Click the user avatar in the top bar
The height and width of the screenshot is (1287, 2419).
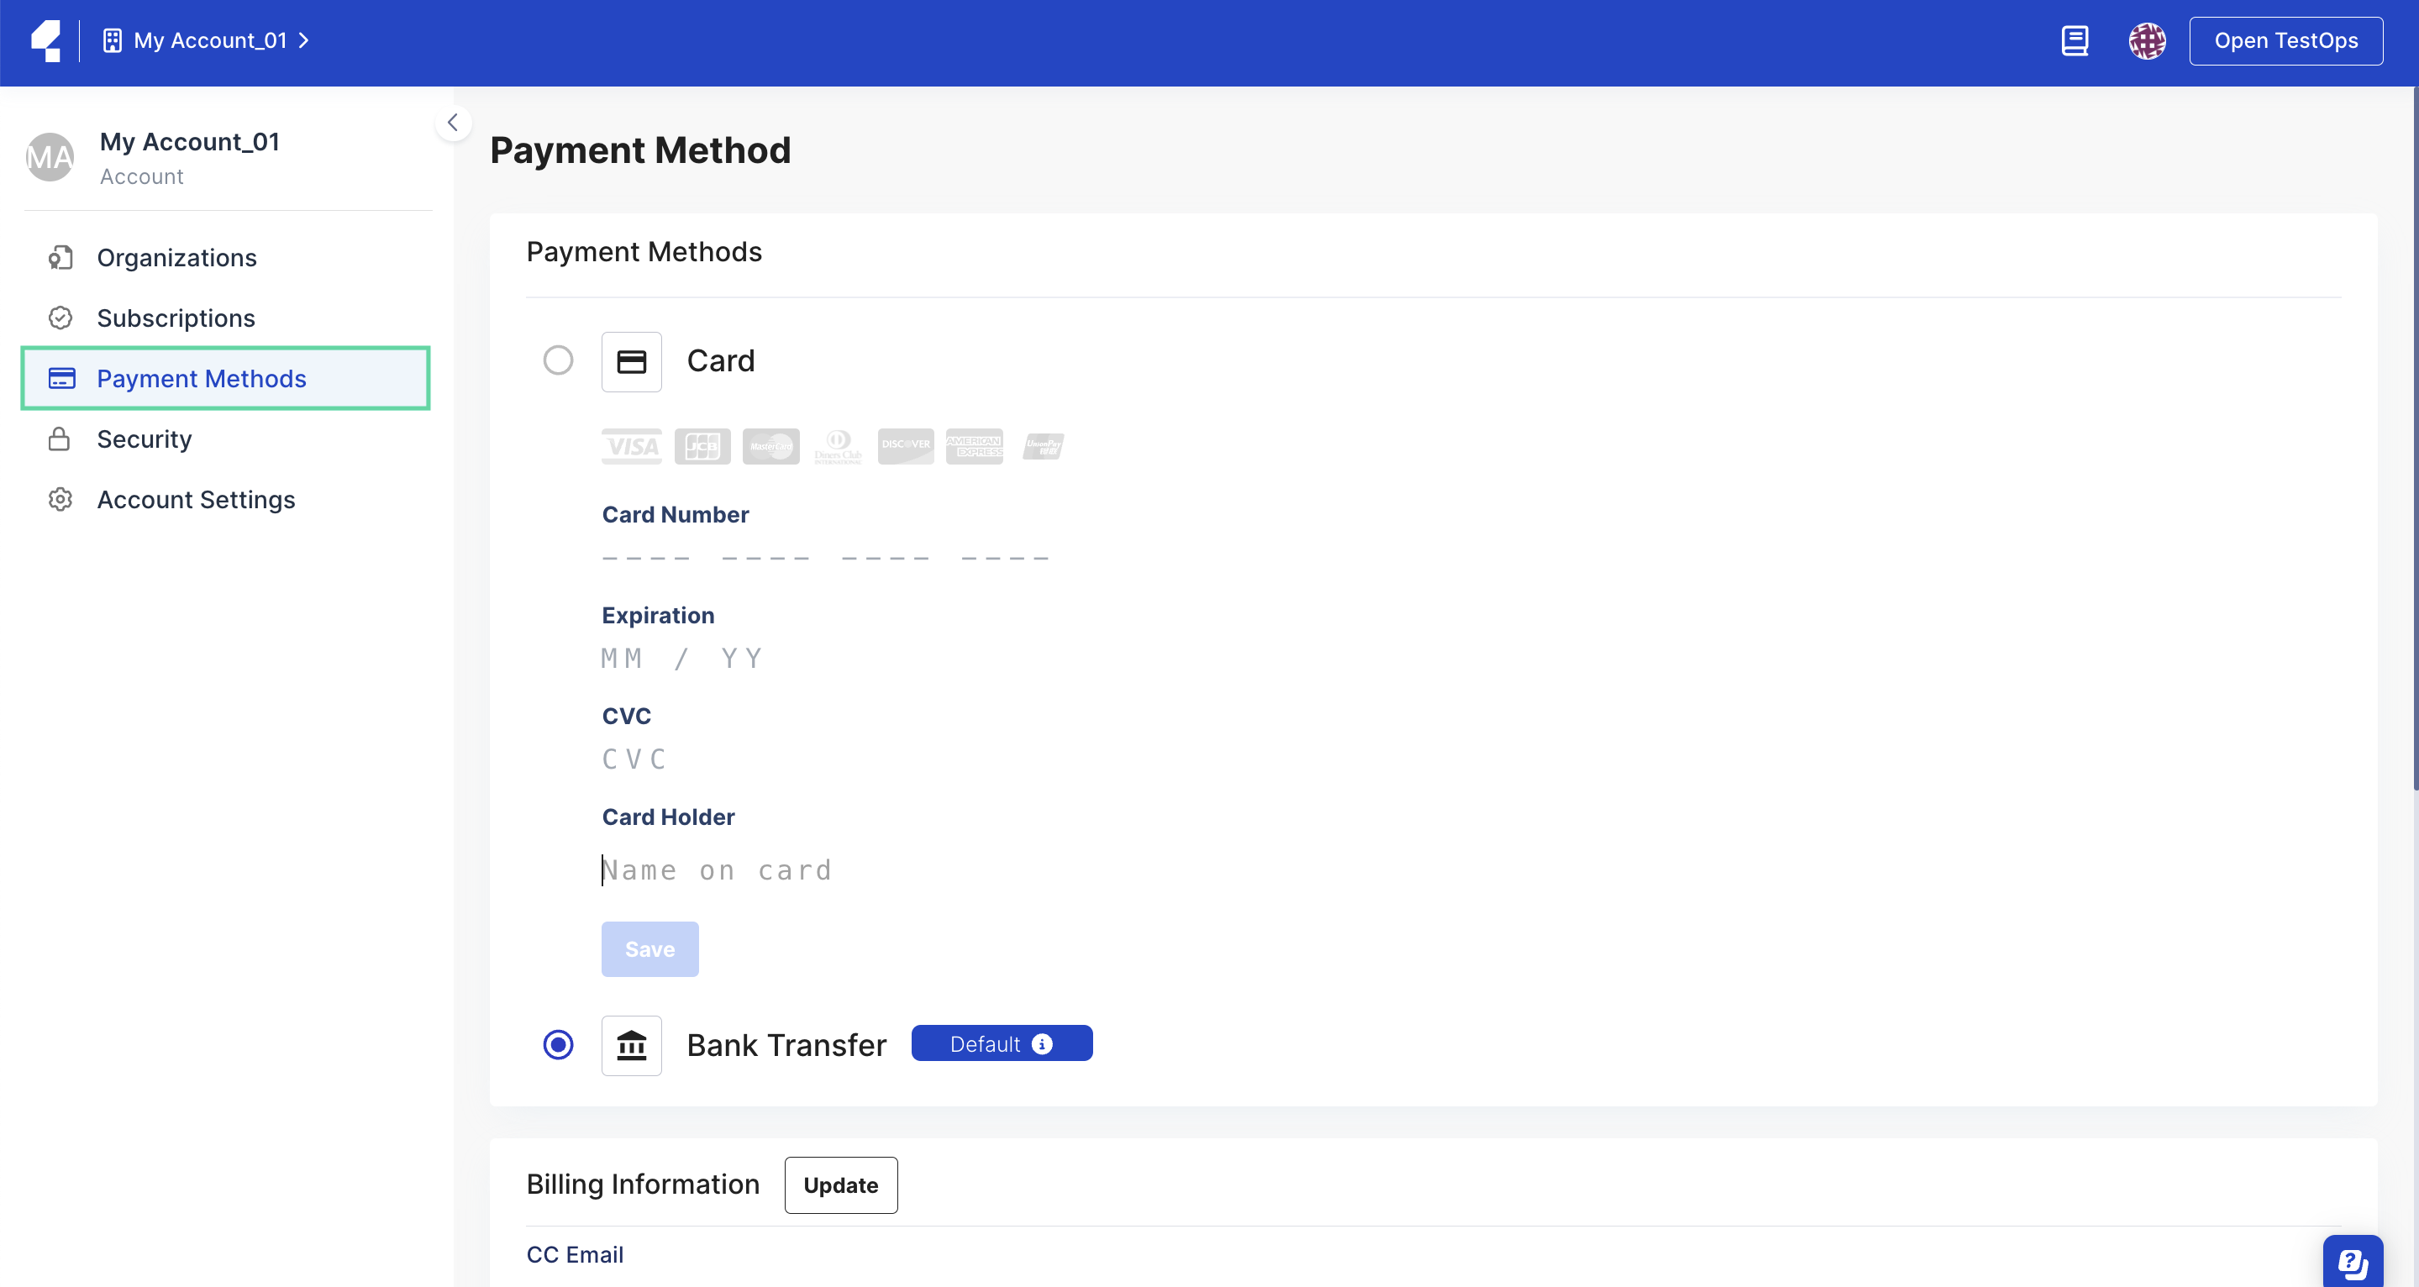click(2148, 40)
